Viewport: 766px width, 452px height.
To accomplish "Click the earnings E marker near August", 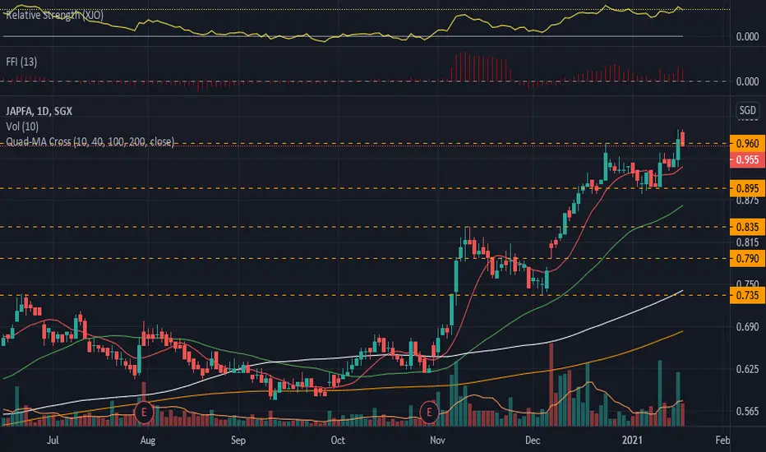I will tap(144, 413).
